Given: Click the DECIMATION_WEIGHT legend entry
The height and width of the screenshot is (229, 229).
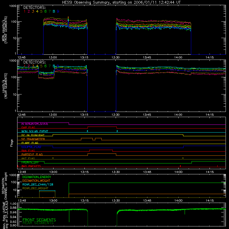Looking at the screenshot, I should 36,181.
